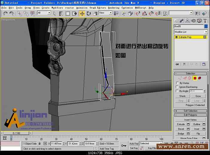Check the By Angle option
The height and width of the screenshot is (155, 210).
coord(177,91)
